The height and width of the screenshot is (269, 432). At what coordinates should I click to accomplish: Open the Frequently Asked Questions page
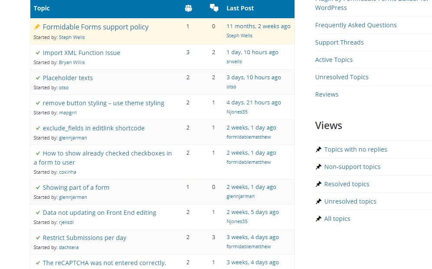click(356, 25)
